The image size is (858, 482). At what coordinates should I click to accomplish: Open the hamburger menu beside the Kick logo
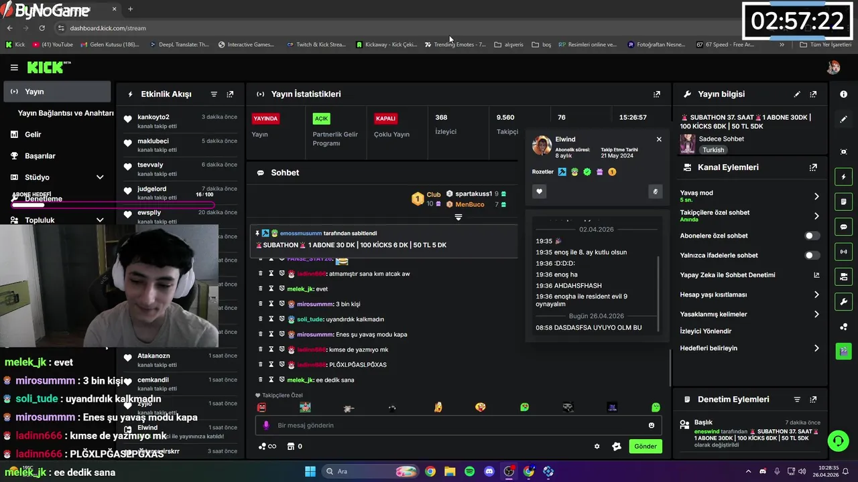click(x=14, y=68)
